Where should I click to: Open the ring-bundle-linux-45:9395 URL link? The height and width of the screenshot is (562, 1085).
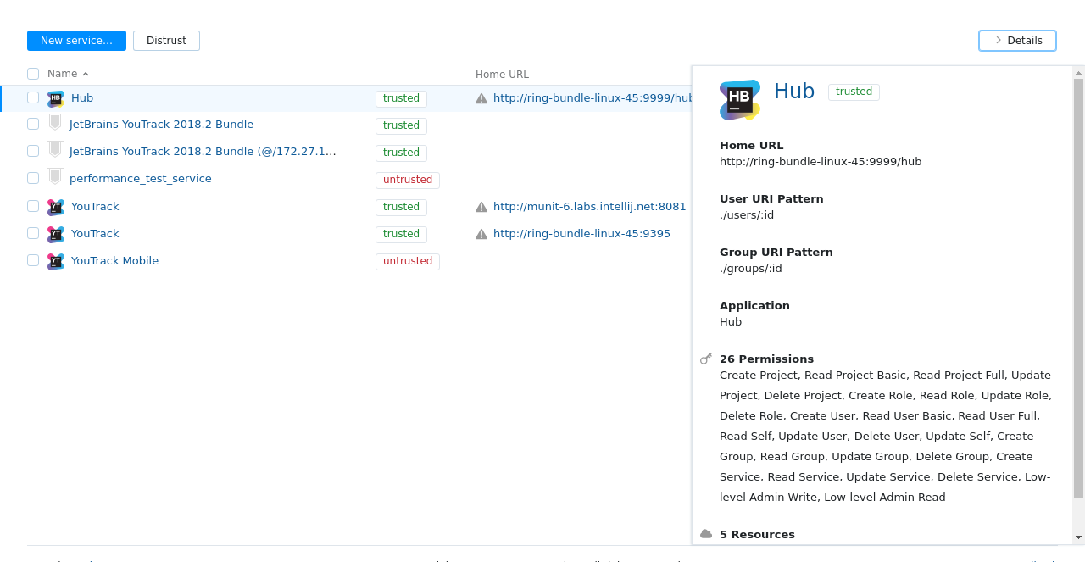tap(581, 234)
